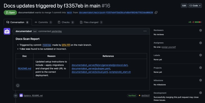Open the Code dropdown
This screenshot has height=103, width=205.
click(195, 6)
